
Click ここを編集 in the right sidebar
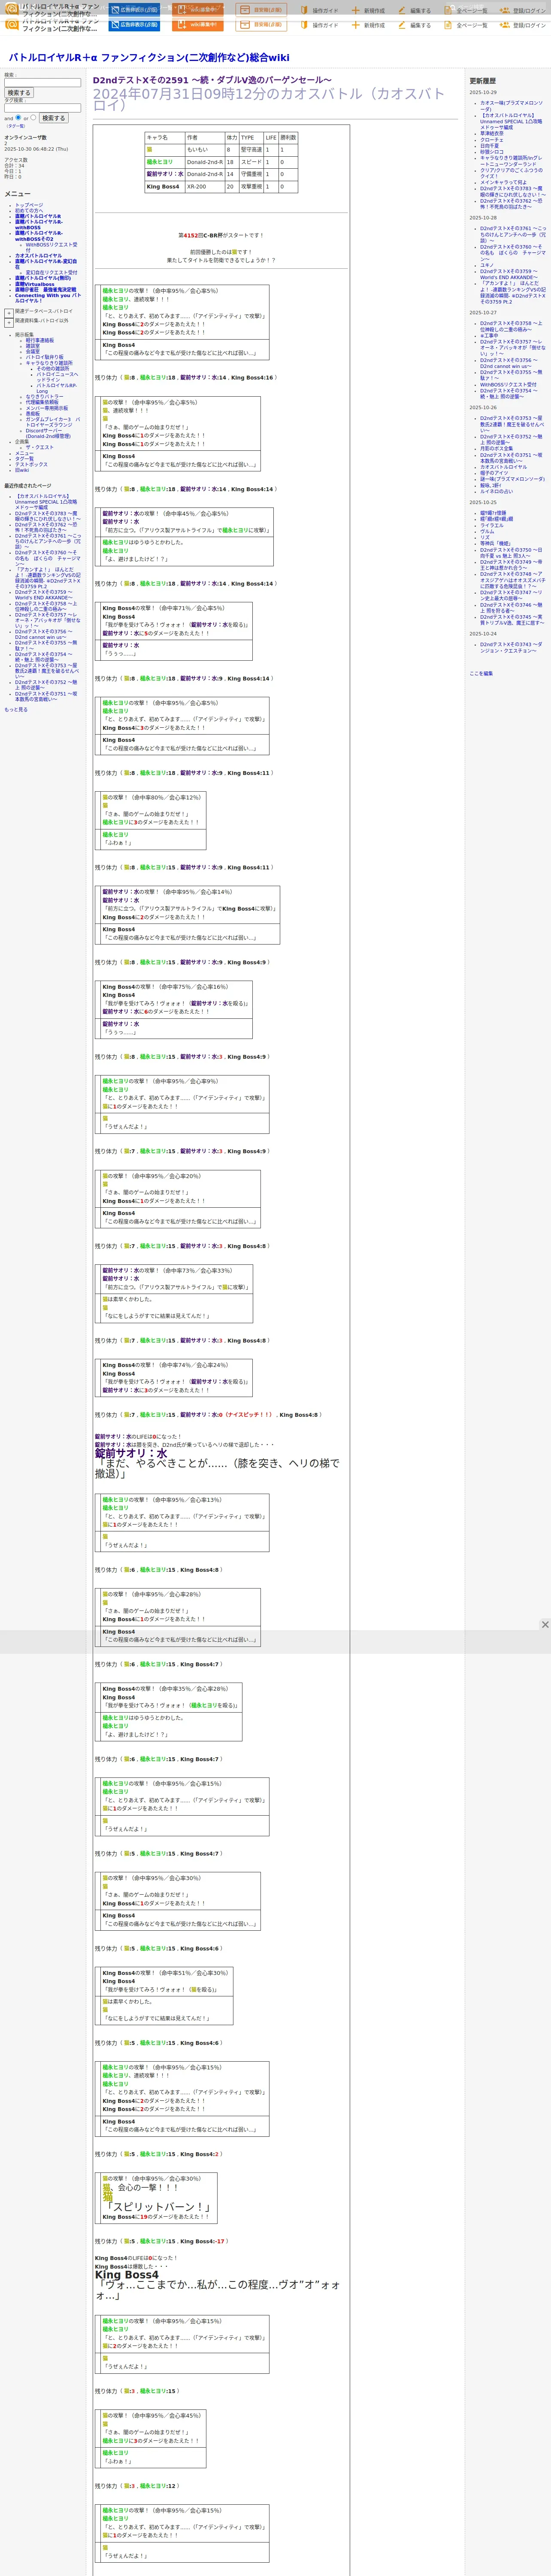[x=481, y=673]
